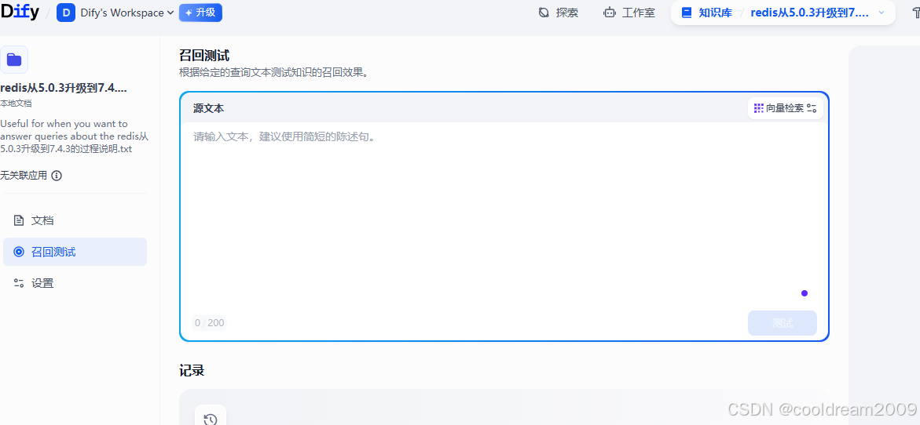This screenshot has width=920, height=425.
Task: Open the Dify's Workspace dropdown
Action: point(126,13)
